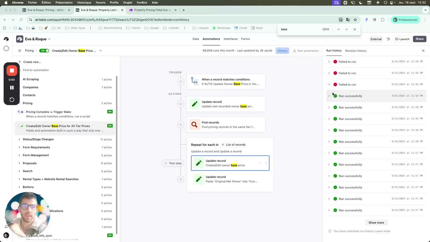The height and width of the screenshot is (242, 430).
Task: Open the automation name dropdown arrow
Action: [100, 51]
